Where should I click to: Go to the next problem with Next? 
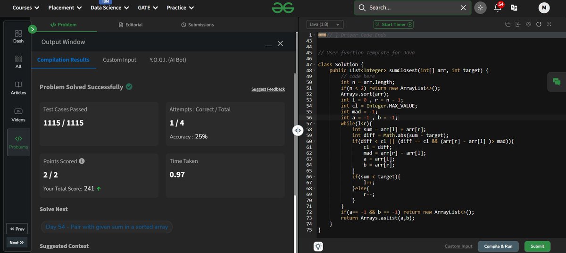17,243
